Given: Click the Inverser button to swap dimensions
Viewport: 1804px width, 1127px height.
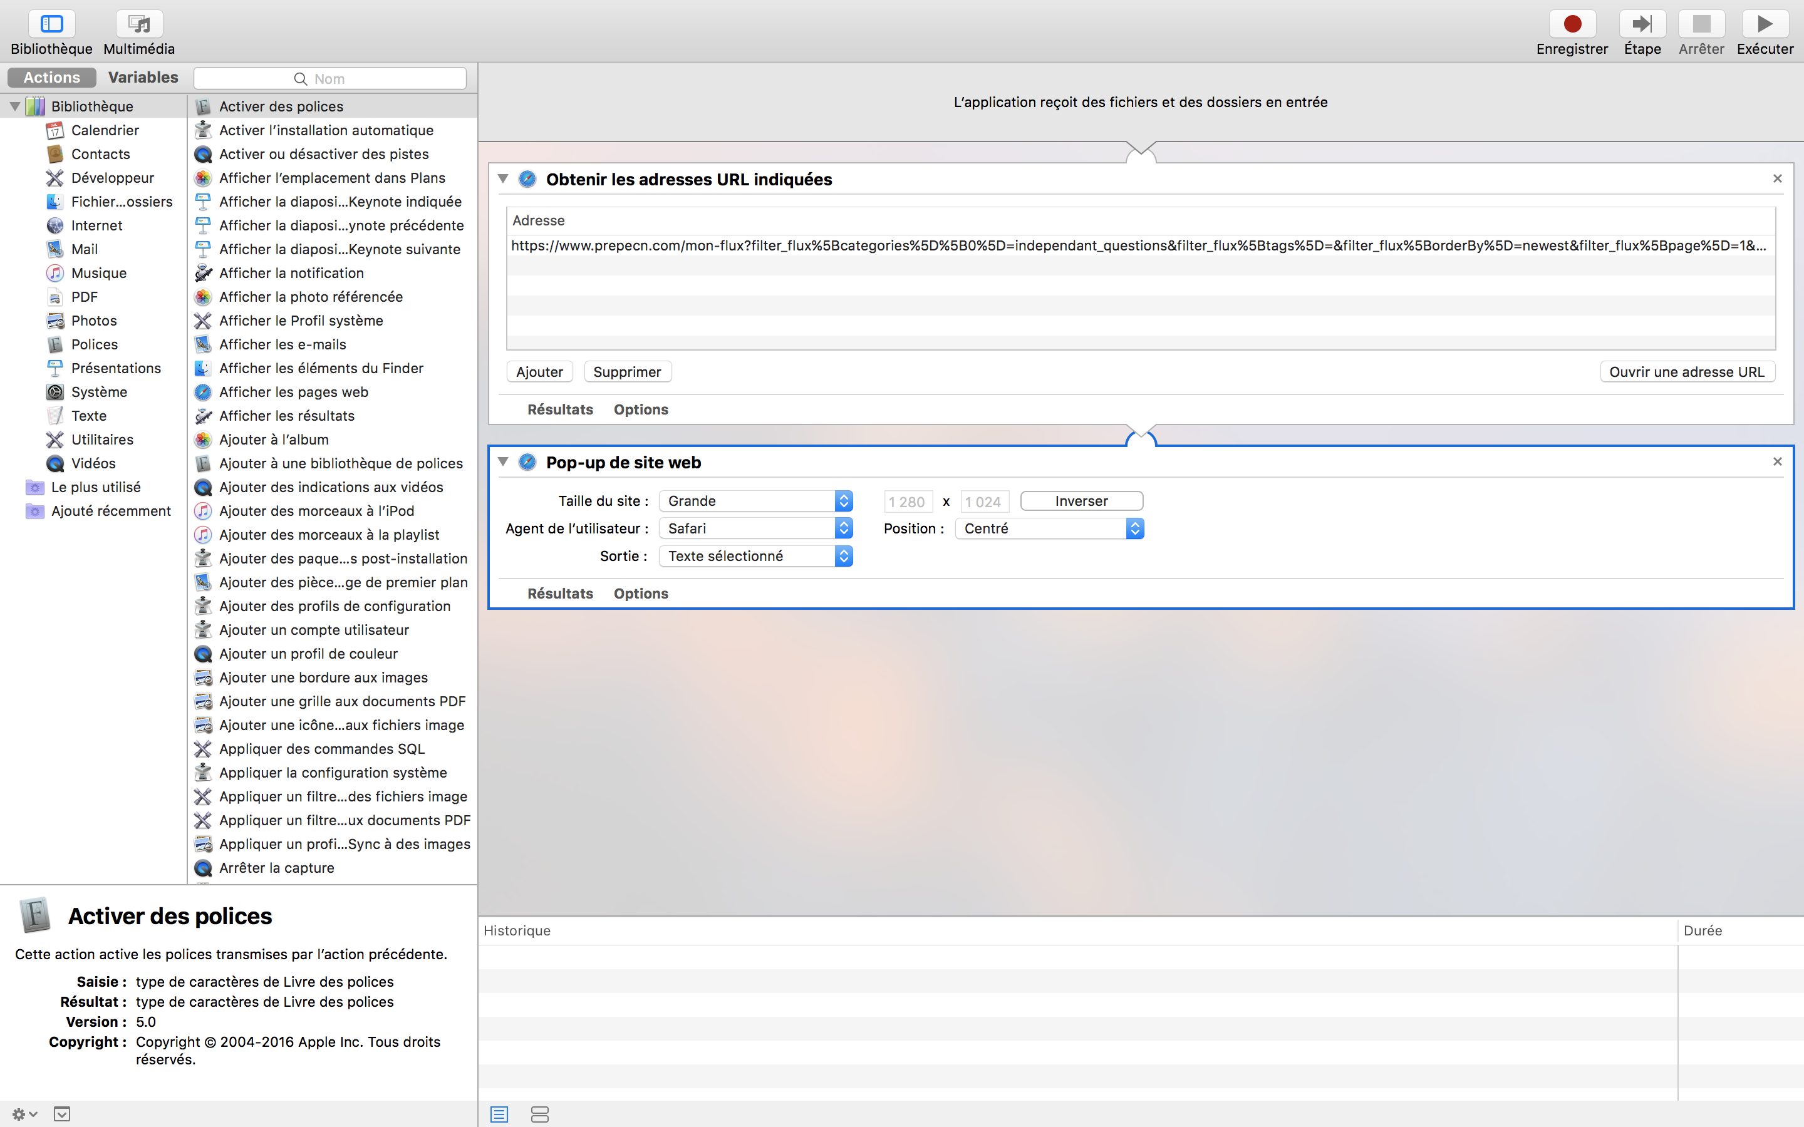Looking at the screenshot, I should tap(1081, 500).
